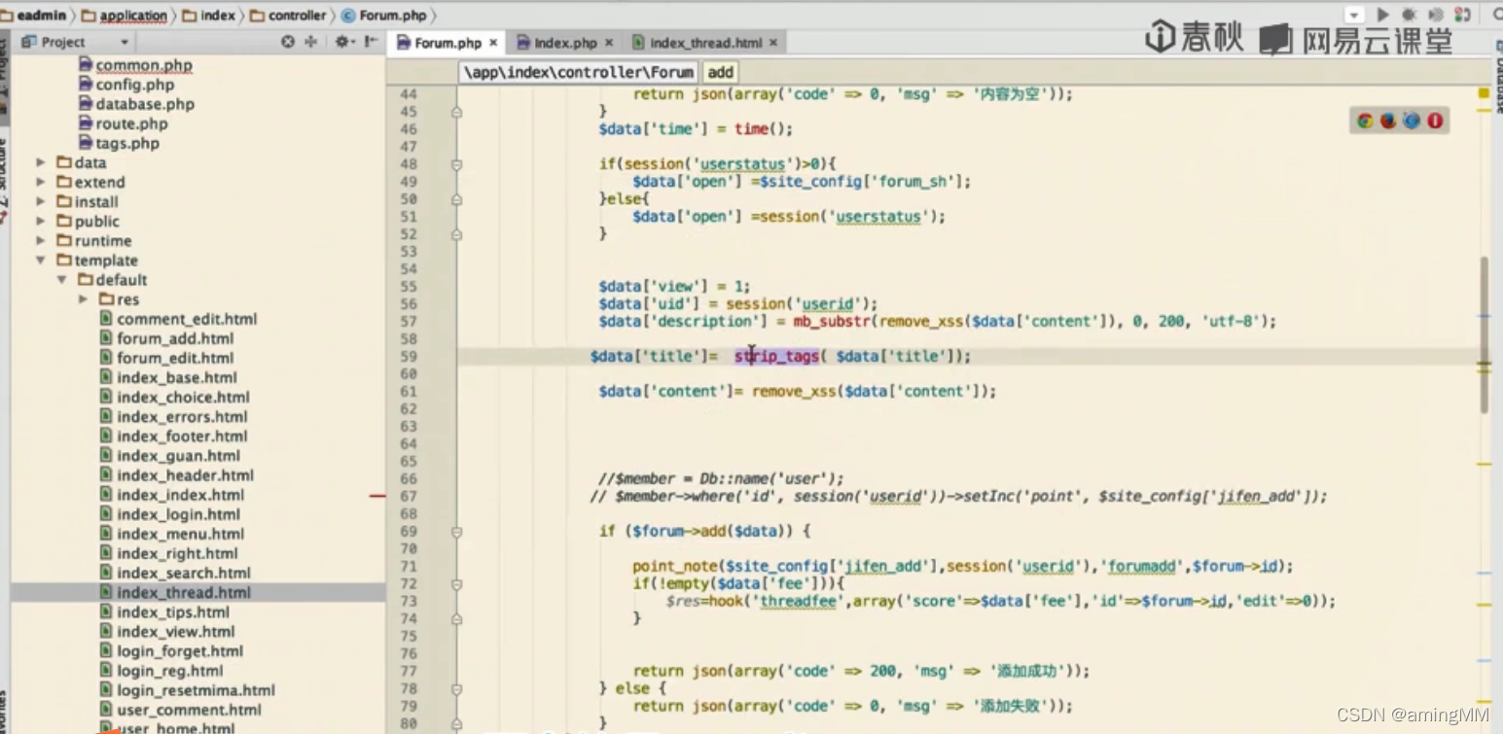Select index_thread.html in the tree
The image size is (1503, 734).
175,592
